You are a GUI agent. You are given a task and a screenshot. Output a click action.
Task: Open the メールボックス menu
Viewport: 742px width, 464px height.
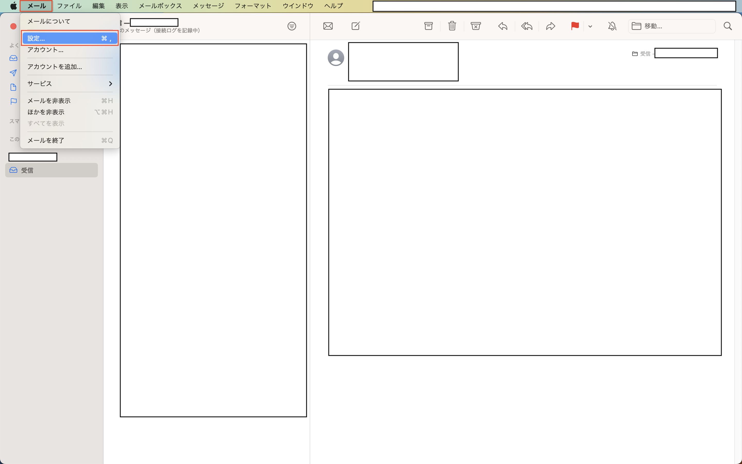(x=160, y=6)
